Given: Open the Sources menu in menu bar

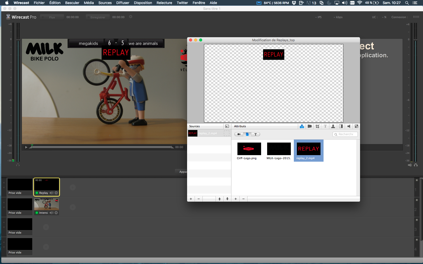Looking at the screenshot, I should pos(105,3).
